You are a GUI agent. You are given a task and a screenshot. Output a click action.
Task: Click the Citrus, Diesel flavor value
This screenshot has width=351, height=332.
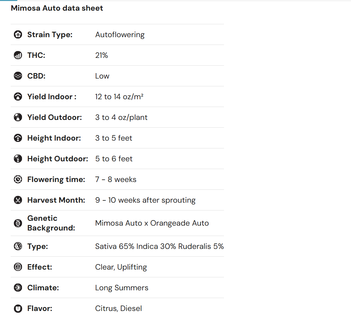click(119, 308)
